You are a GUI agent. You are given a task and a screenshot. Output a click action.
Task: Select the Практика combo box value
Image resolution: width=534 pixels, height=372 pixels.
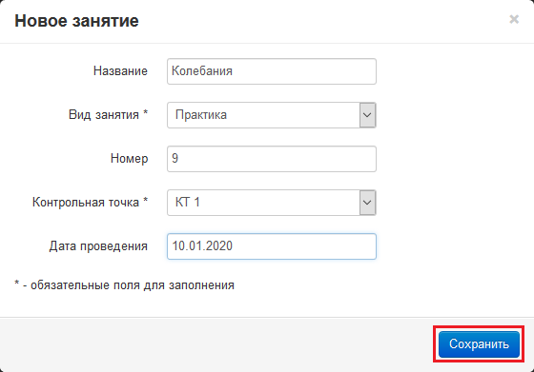pos(263,115)
